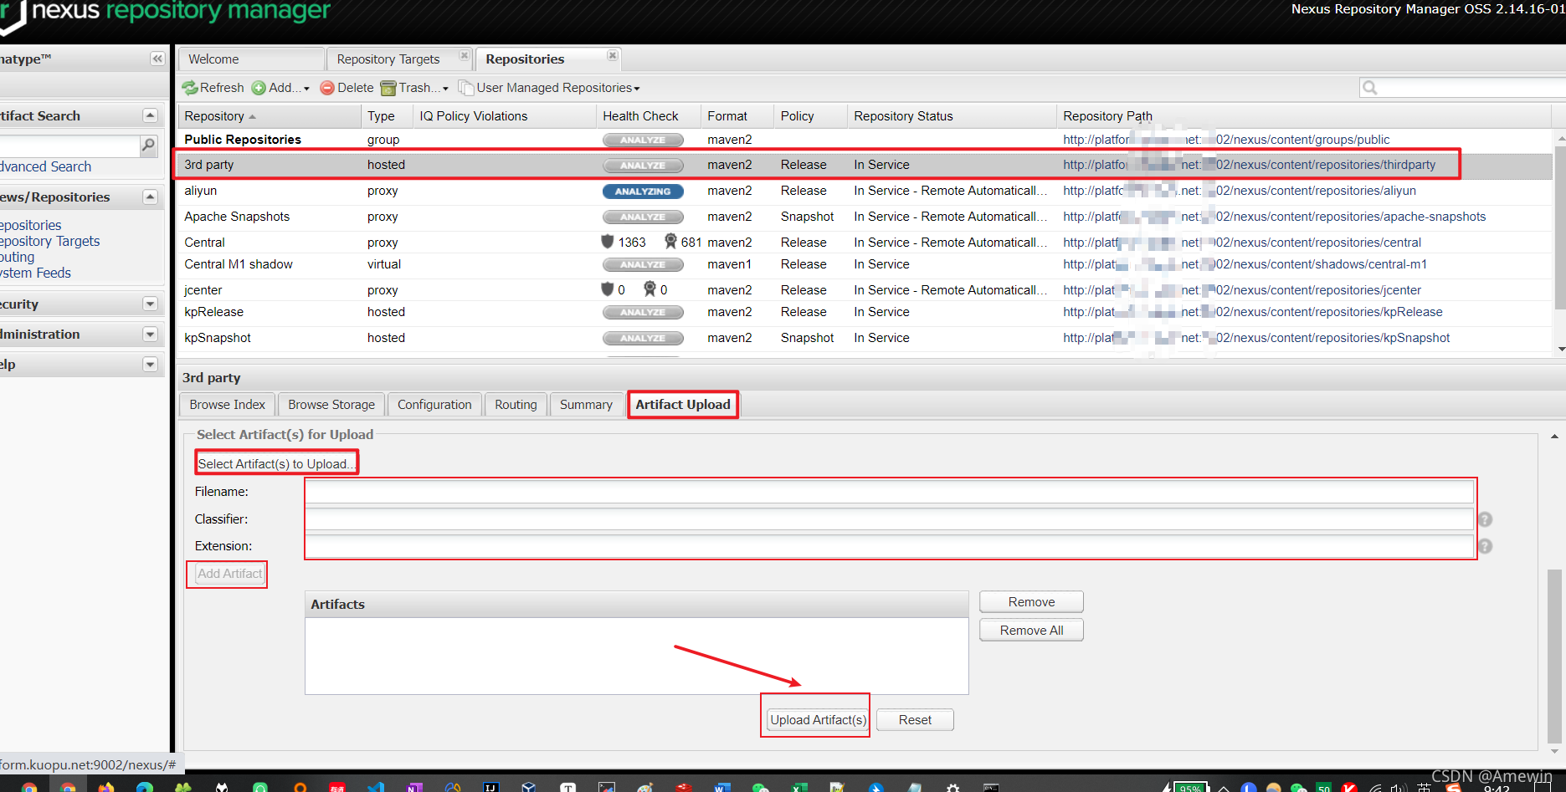The image size is (1566, 792).
Task: Click the jcenter security shield icon
Action: point(608,289)
